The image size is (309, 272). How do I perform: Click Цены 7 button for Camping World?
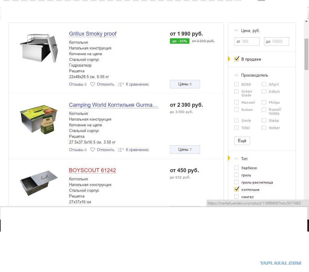pyautogui.click(x=185, y=150)
